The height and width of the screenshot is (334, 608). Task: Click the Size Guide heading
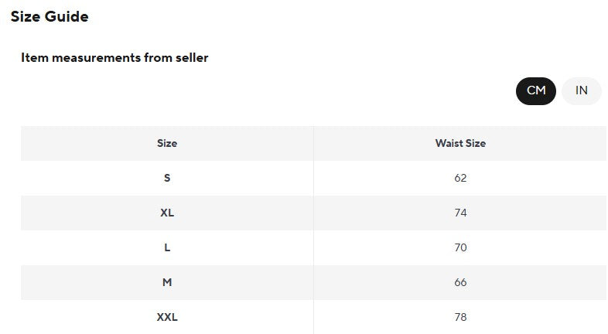click(50, 17)
